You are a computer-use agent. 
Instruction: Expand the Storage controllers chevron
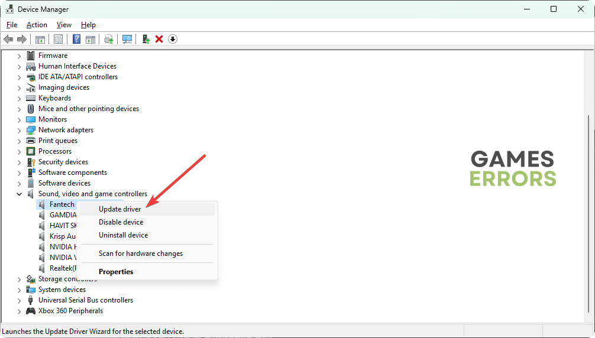click(19, 279)
